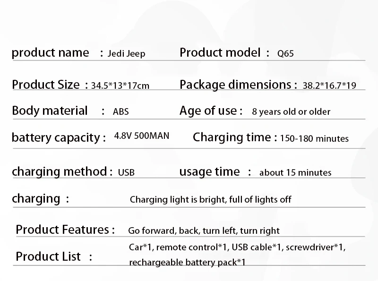Click the 'Product Features' label
Screen dimensions: 378x281
[62, 230]
